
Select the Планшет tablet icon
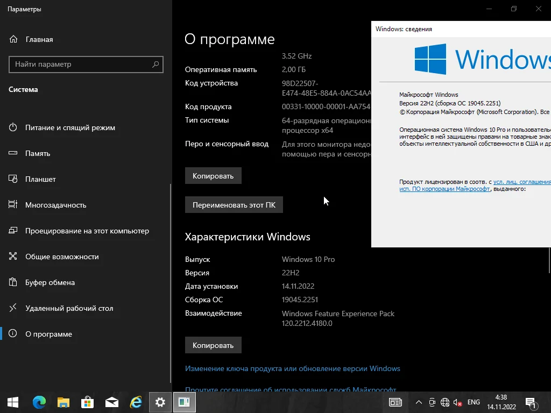coord(13,179)
